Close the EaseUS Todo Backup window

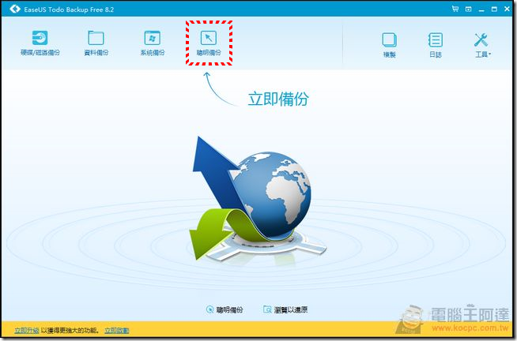507,9
